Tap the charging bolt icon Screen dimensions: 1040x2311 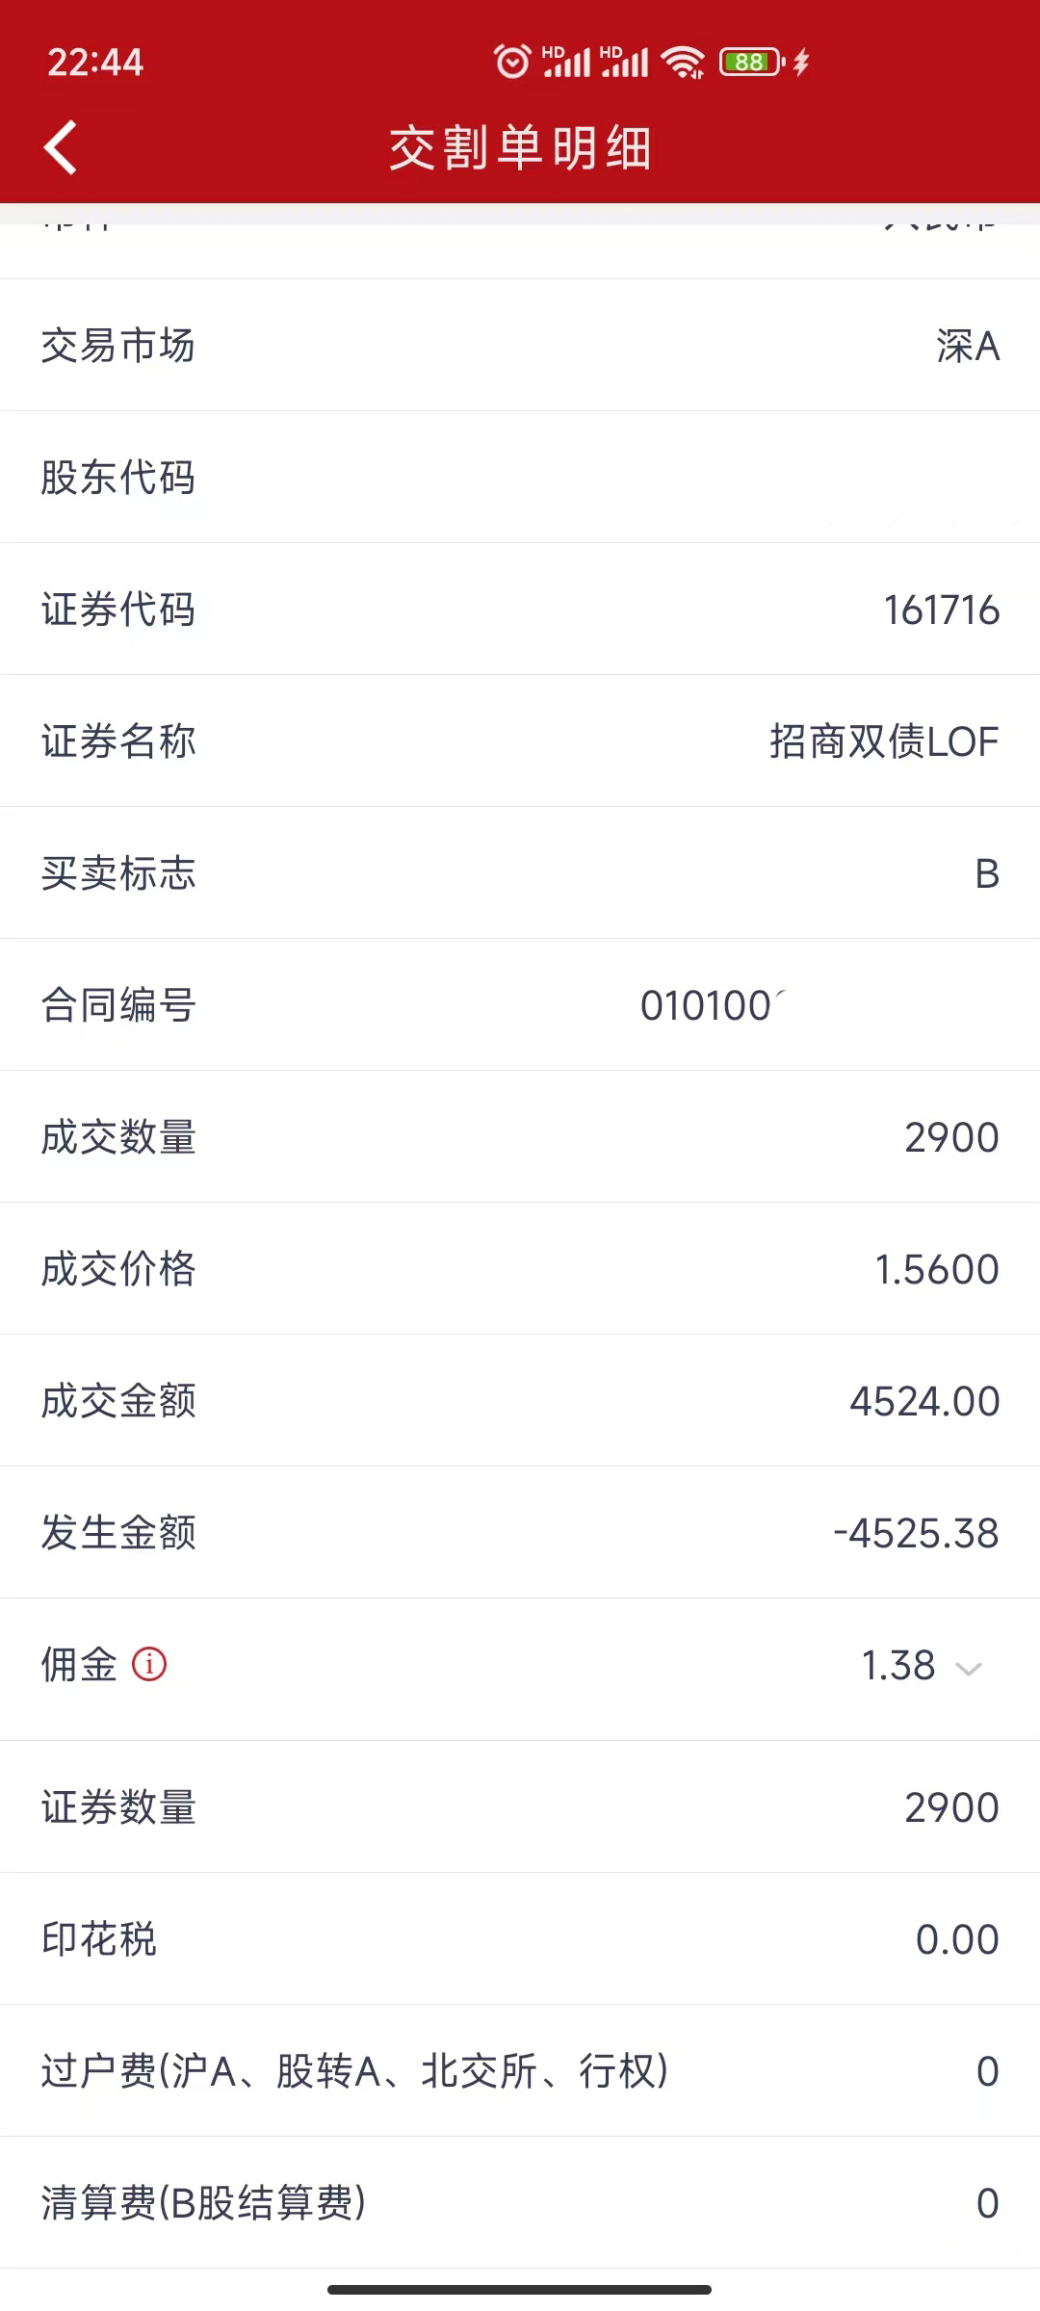click(x=801, y=63)
